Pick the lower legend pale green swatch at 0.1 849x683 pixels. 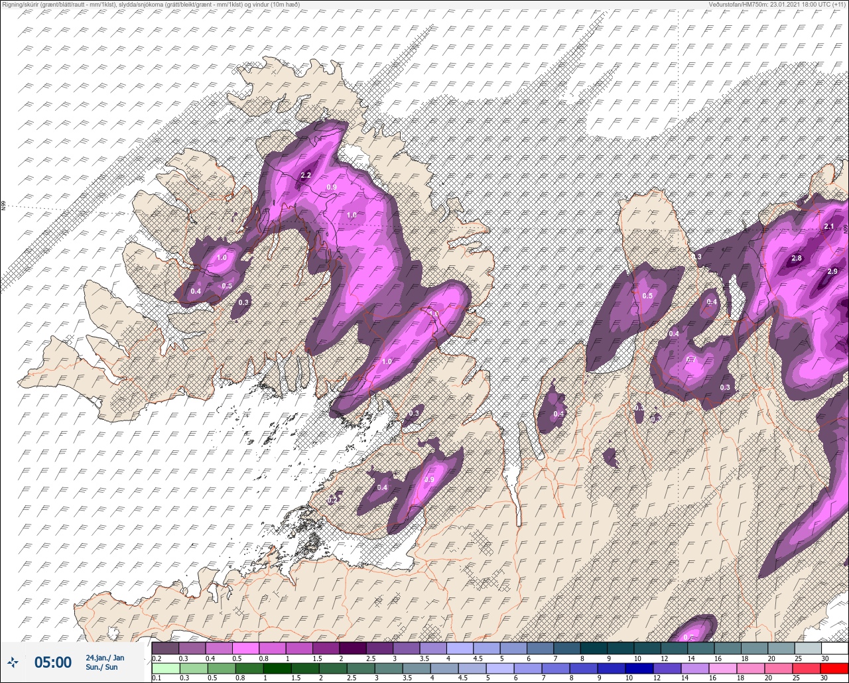(165, 668)
